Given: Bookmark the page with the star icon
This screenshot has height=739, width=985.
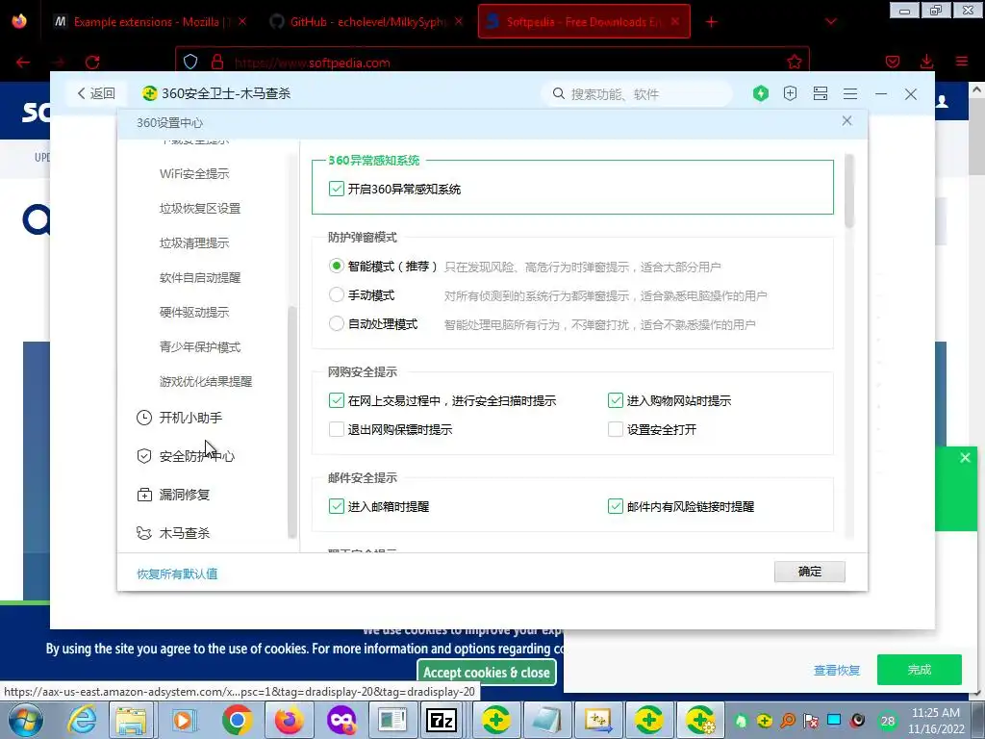Looking at the screenshot, I should [x=794, y=62].
